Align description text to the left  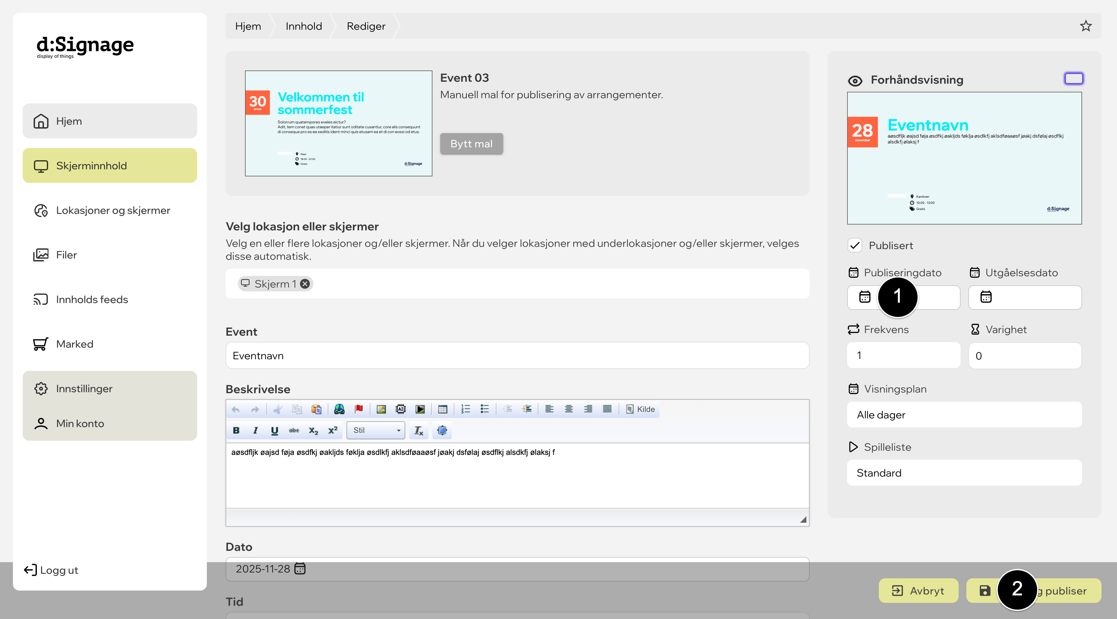coord(549,409)
